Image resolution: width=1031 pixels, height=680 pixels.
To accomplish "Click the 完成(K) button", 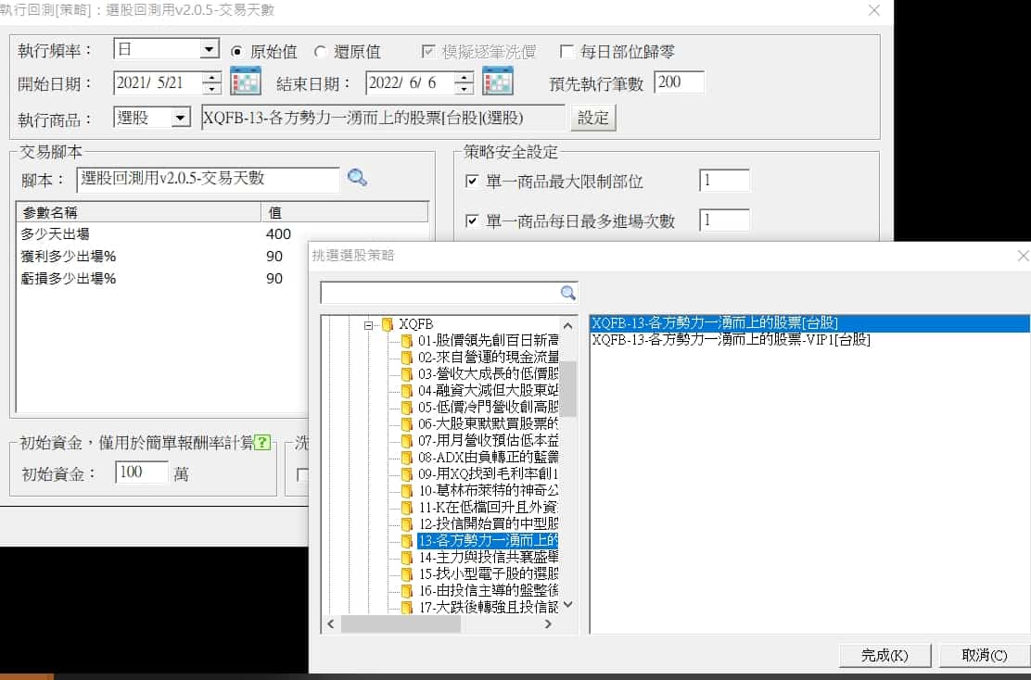I will tap(884, 655).
